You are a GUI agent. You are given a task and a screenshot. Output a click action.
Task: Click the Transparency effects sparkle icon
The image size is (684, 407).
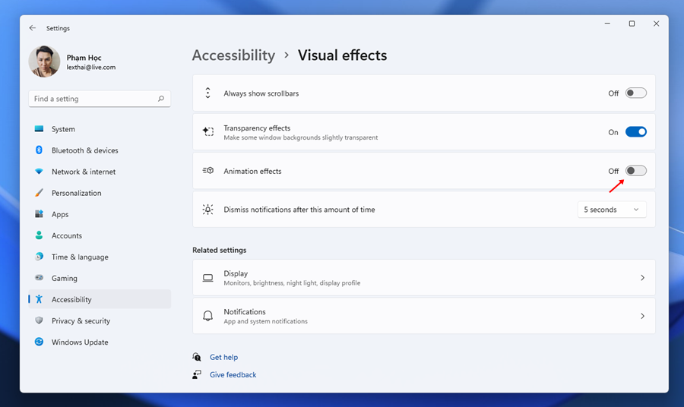pyautogui.click(x=208, y=131)
